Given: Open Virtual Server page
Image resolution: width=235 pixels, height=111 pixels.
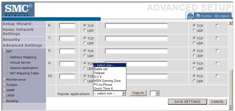Looking at the screenshot, I should coord(20,63).
